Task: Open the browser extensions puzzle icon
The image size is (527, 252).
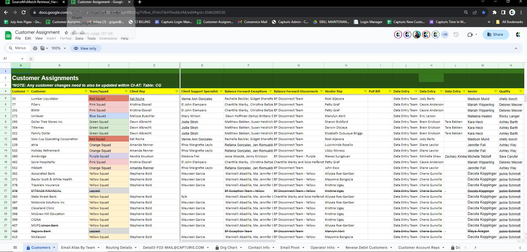Action: [495, 12]
